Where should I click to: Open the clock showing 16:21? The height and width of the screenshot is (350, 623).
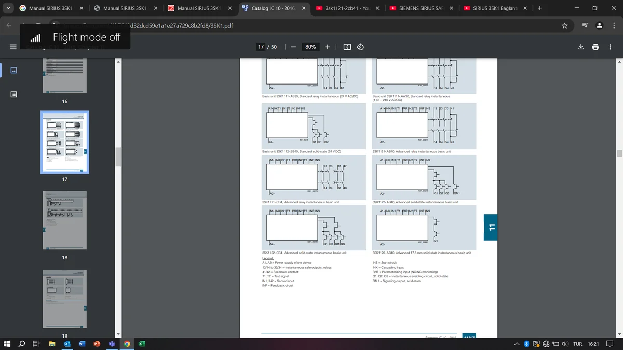click(x=593, y=344)
